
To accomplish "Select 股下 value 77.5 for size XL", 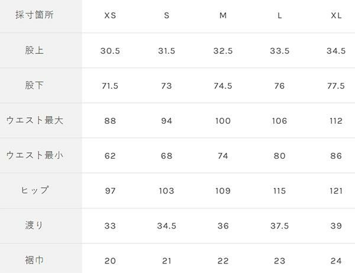I will pos(335,86).
